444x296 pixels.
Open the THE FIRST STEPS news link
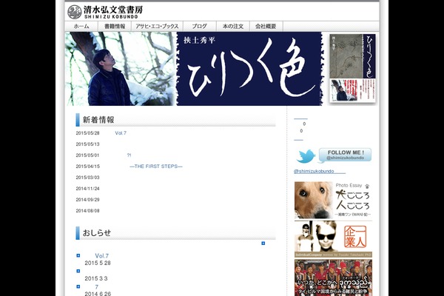pos(156,166)
